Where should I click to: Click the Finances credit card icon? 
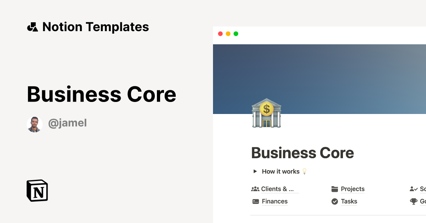pos(255,201)
